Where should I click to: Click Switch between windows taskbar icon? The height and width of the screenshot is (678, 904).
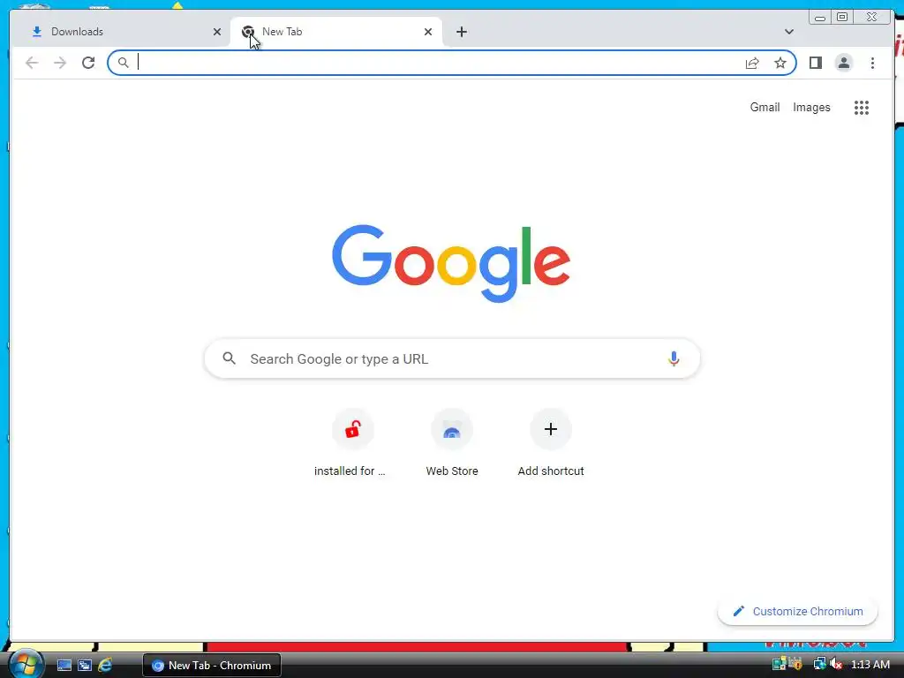[85, 666]
